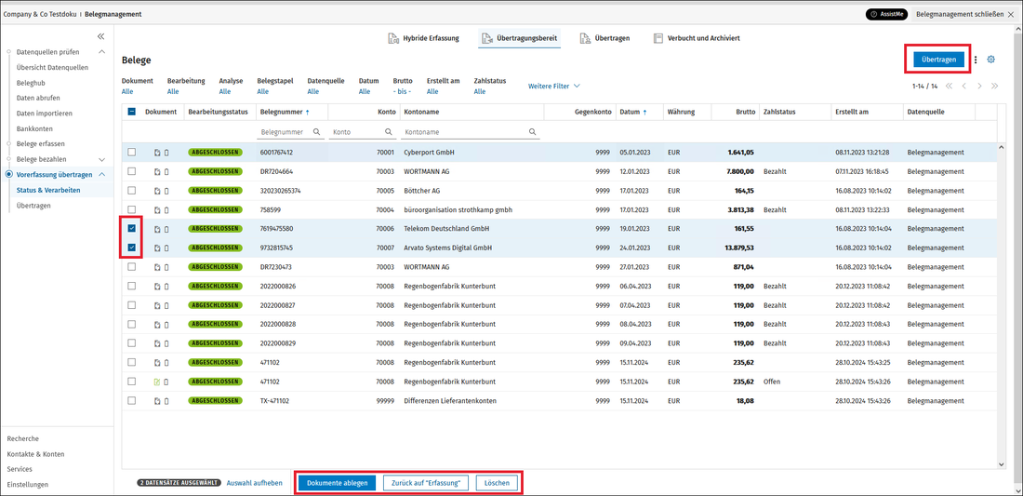Screen dimensions: 1023x496
Task: Open document icon for DR7230473 row
Action: 157,267
